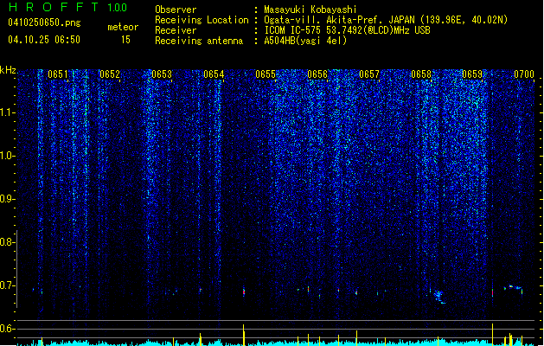This screenshot has height=346, width=544.
Task: Click the 0653 time marker
Action: tap(162, 74)
